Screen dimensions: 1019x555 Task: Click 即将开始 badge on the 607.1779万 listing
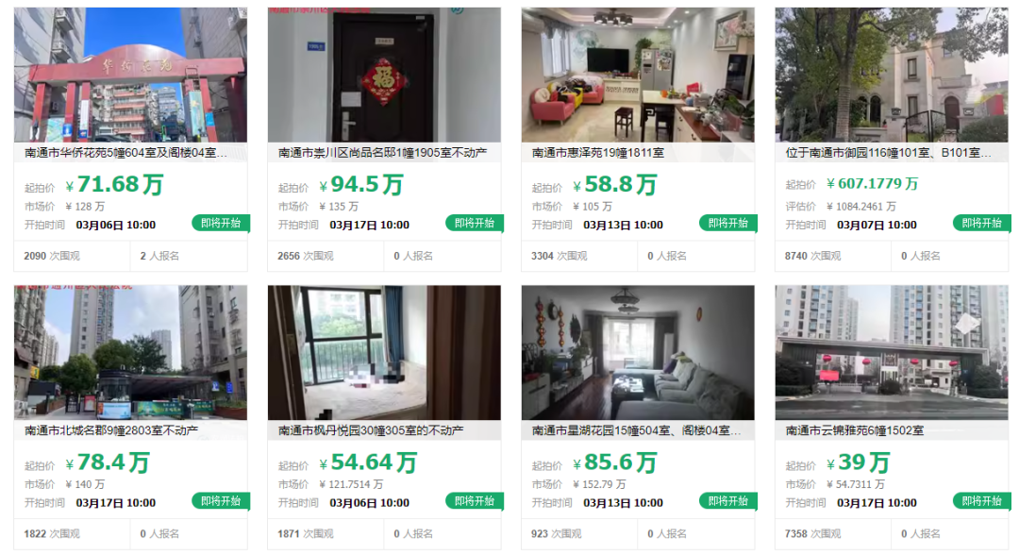pos(982,224)
